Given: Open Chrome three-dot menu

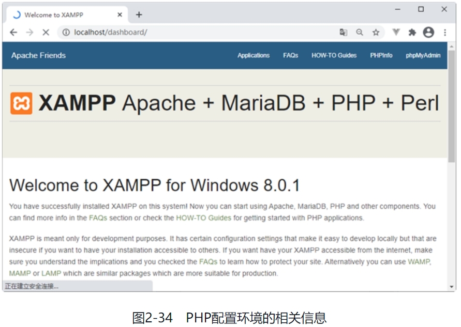Looking at the screenshot, I should pos(445,33).
